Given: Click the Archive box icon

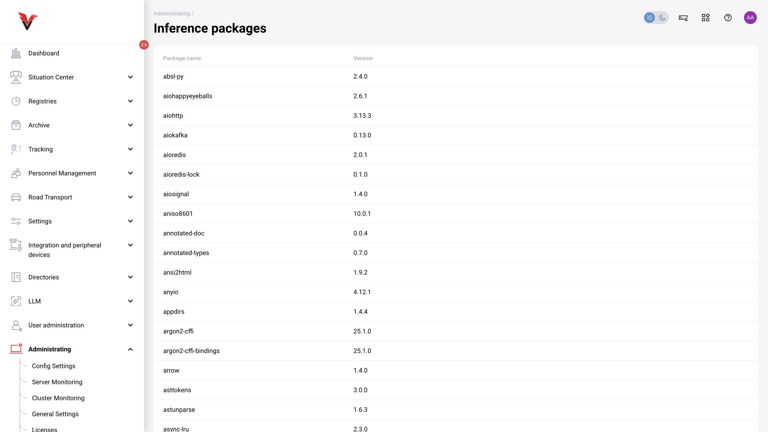Looking at the screenshot, I should tap(16, 125).
